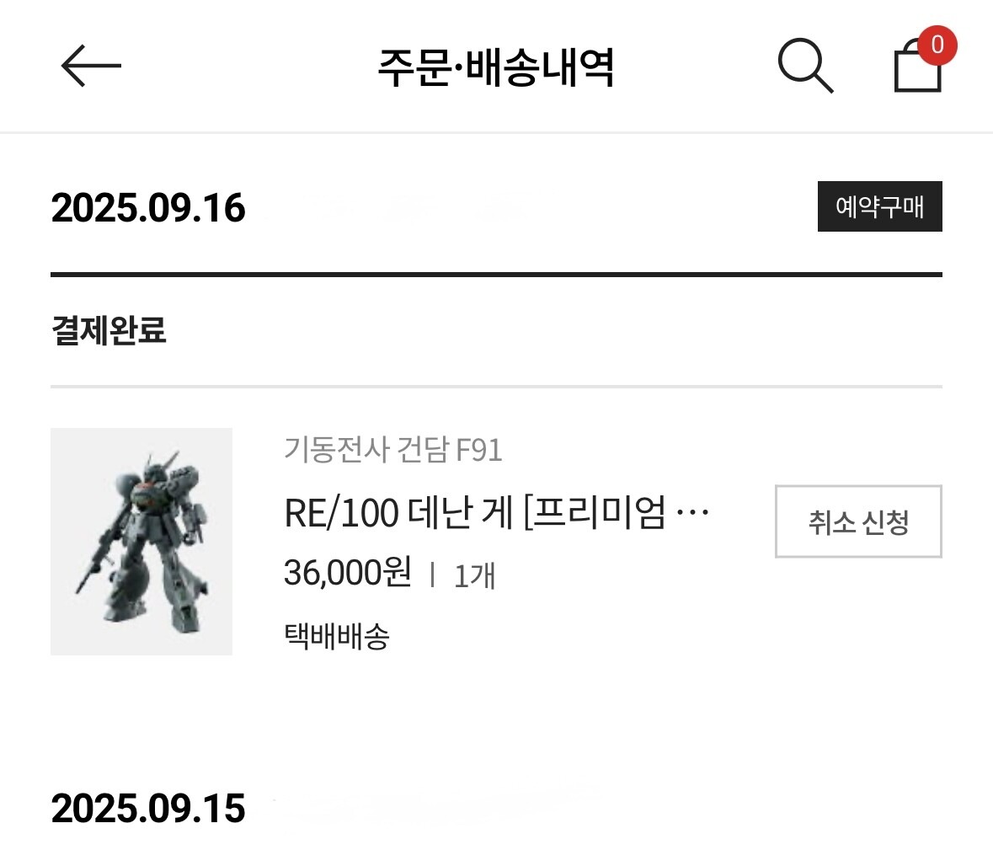Open search with the magnifier icon

pyautogui.click(x=805, y=66)
